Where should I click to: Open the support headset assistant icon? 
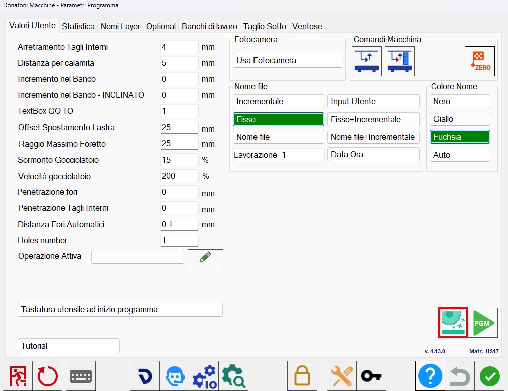click(174, 376)
